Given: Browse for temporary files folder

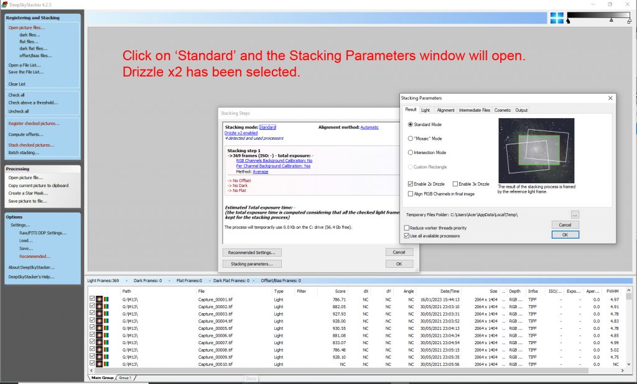Looking at the screenshot, I should [x=575, y=215].
